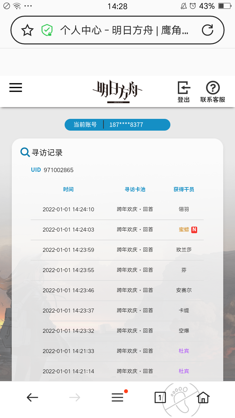Screen dimensions: 235x418
Task: Select pool name in 翎羽 row
Action: coord(135,209)
